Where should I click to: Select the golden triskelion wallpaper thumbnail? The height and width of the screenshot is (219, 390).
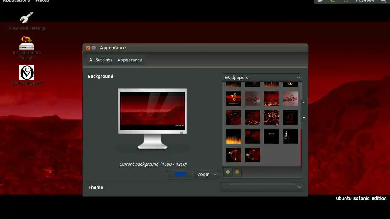(x=234, y=99)
